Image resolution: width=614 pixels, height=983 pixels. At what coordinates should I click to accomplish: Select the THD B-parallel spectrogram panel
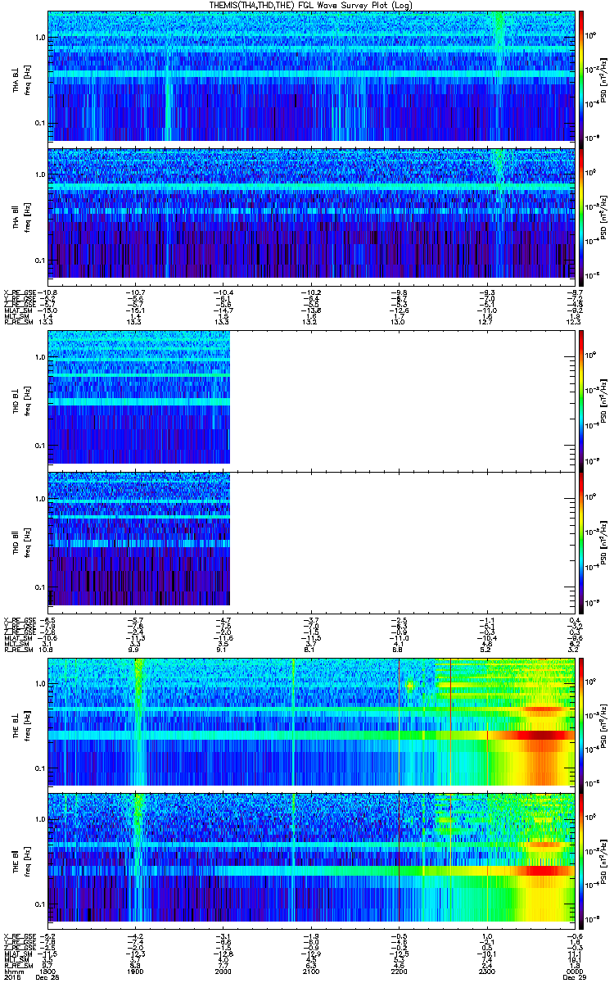pyautogui.click(x=310, y=541)
